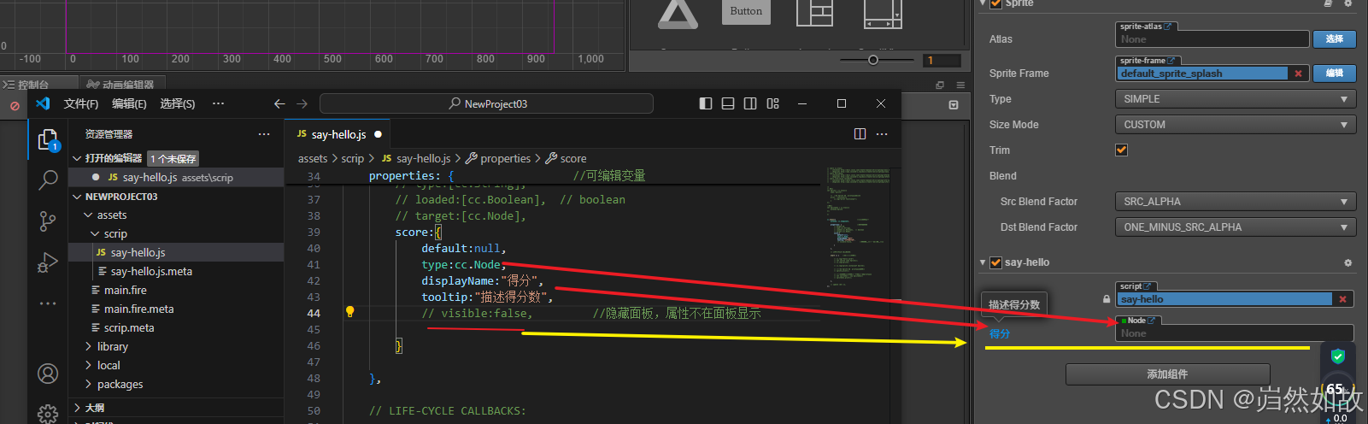Split the editor to the right
1368x424 pixels.
(x=860, y=134)
